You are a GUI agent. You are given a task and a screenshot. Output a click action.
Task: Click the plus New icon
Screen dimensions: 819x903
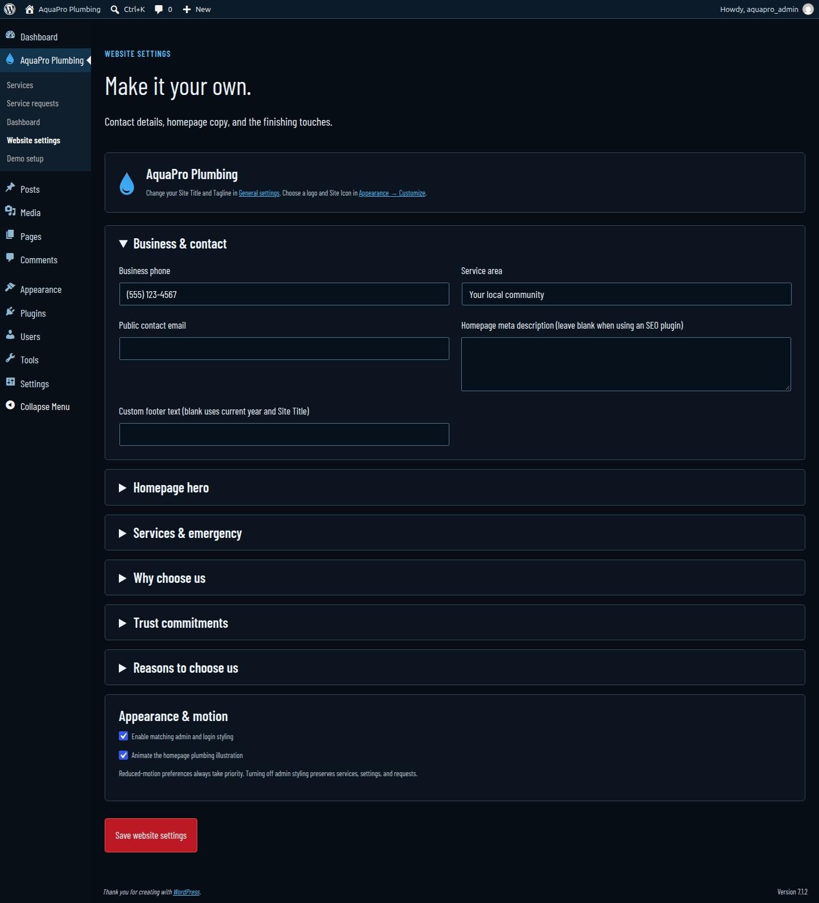coord(187,9)
